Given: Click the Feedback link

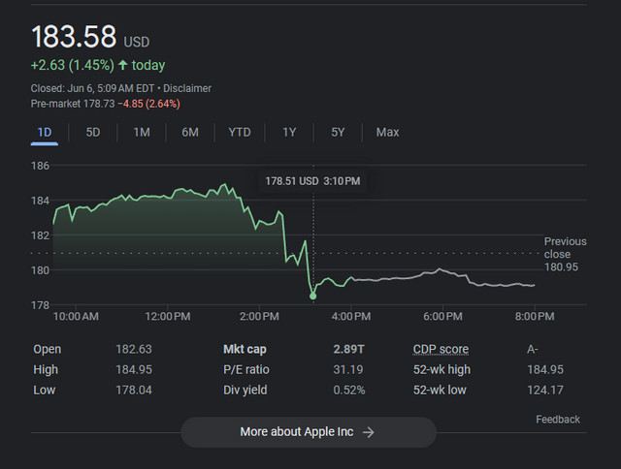Looking at the screenshot, I should [x=558, y=420].
